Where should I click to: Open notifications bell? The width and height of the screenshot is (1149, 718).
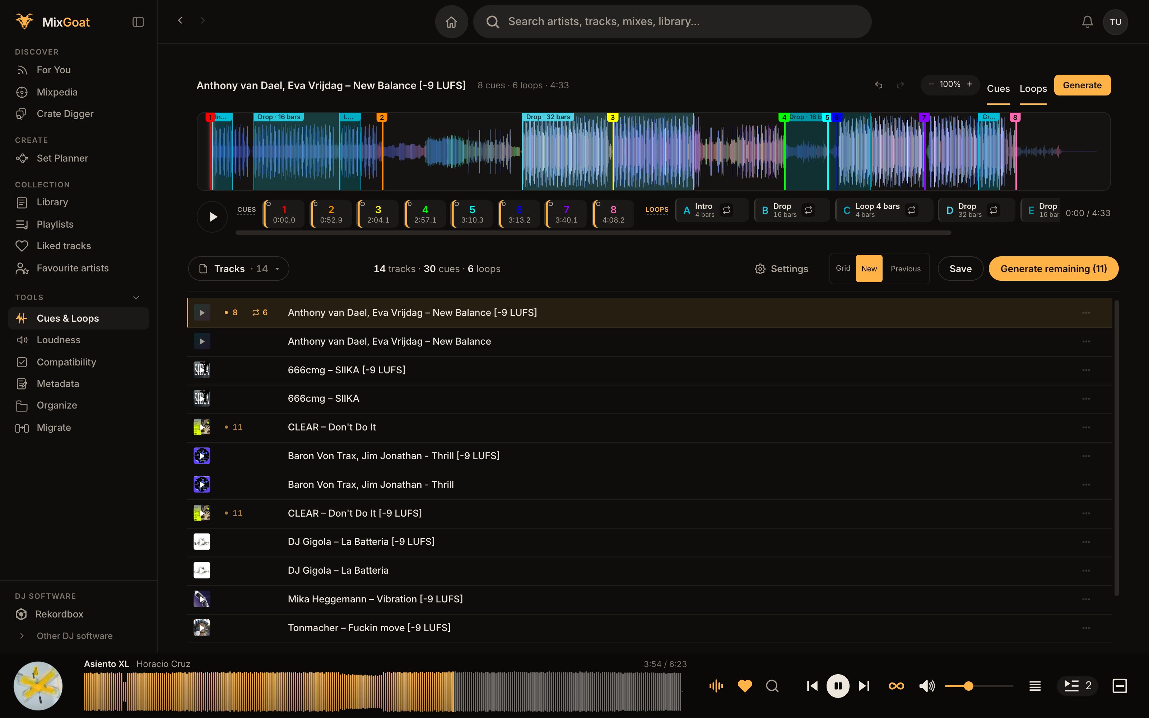point(1087,22)
